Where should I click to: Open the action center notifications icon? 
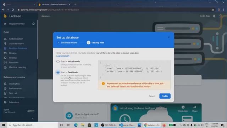[222, 125]
